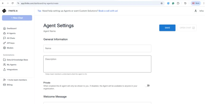Click the browser forward arrow
205x104 pixels.
(x=8, y=3)
